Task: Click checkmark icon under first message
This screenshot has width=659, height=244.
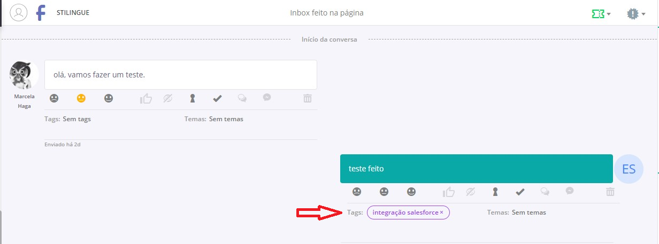Action: click(217, 98)
